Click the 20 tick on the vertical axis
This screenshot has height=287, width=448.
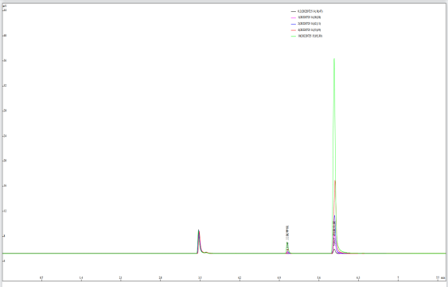[x=5, y=161]
